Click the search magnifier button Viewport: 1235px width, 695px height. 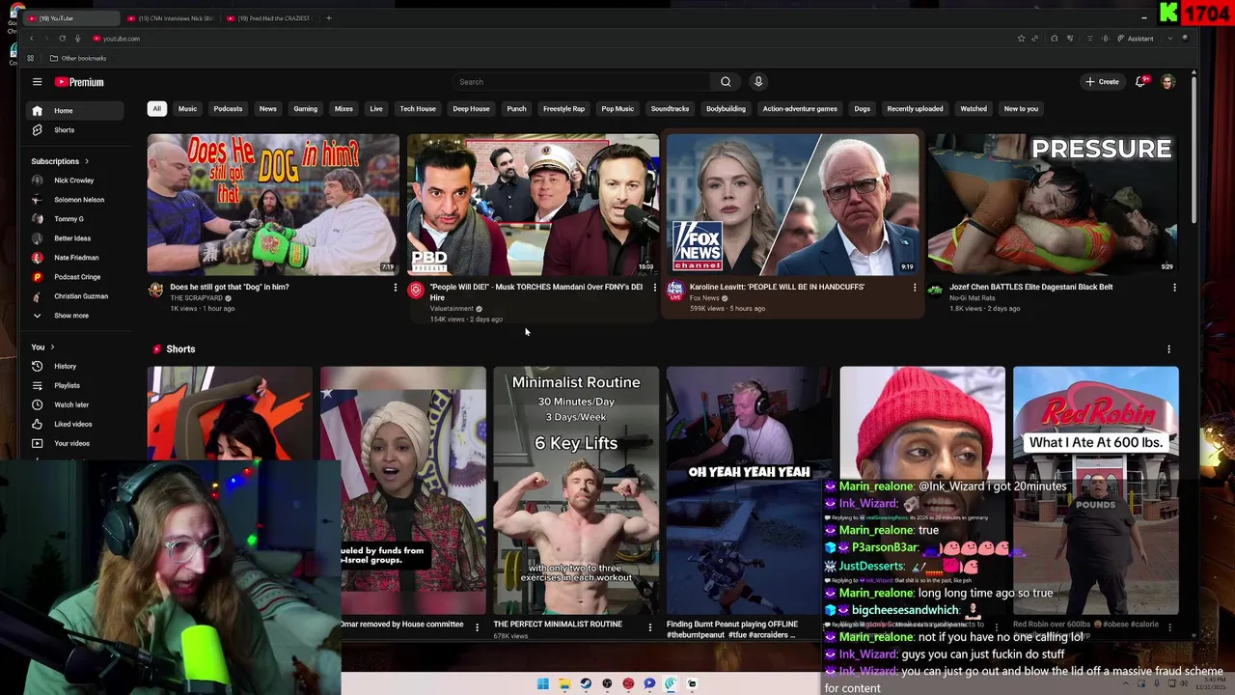tap(726, 82)
